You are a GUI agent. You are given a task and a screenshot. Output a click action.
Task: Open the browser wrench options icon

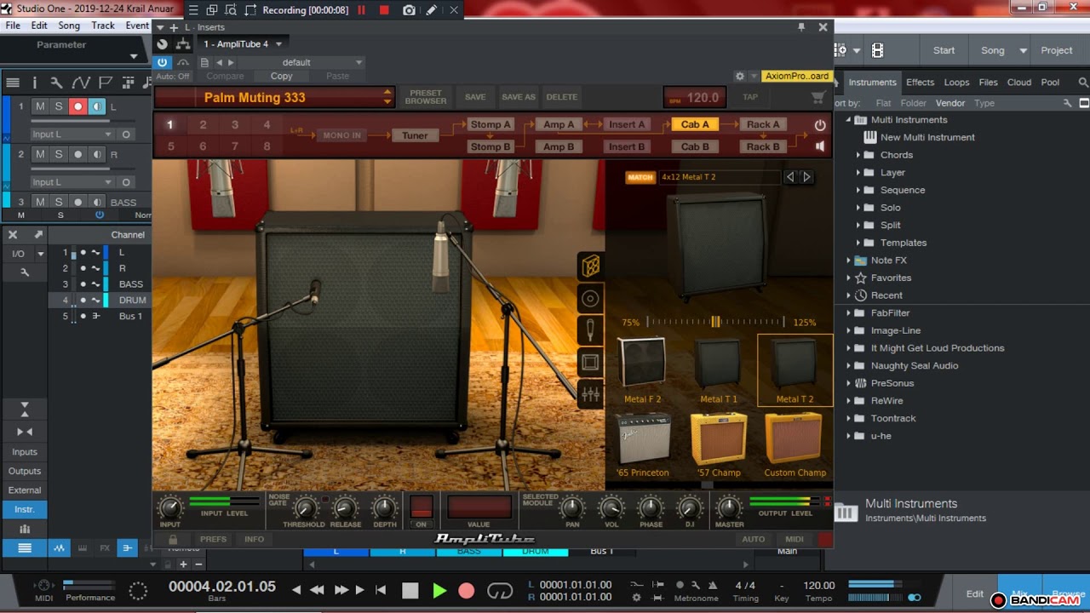[x=1067, y=103]
